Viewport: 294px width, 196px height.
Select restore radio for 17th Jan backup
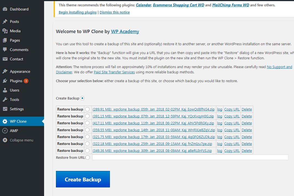coord(87,137)
